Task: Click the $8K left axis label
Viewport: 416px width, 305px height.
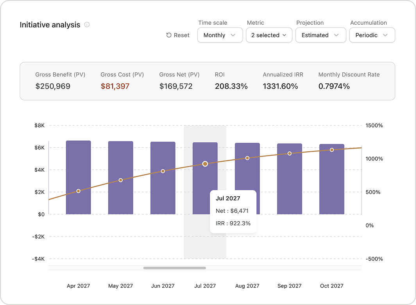Action: pyautogui.click(x=39, y=126)
